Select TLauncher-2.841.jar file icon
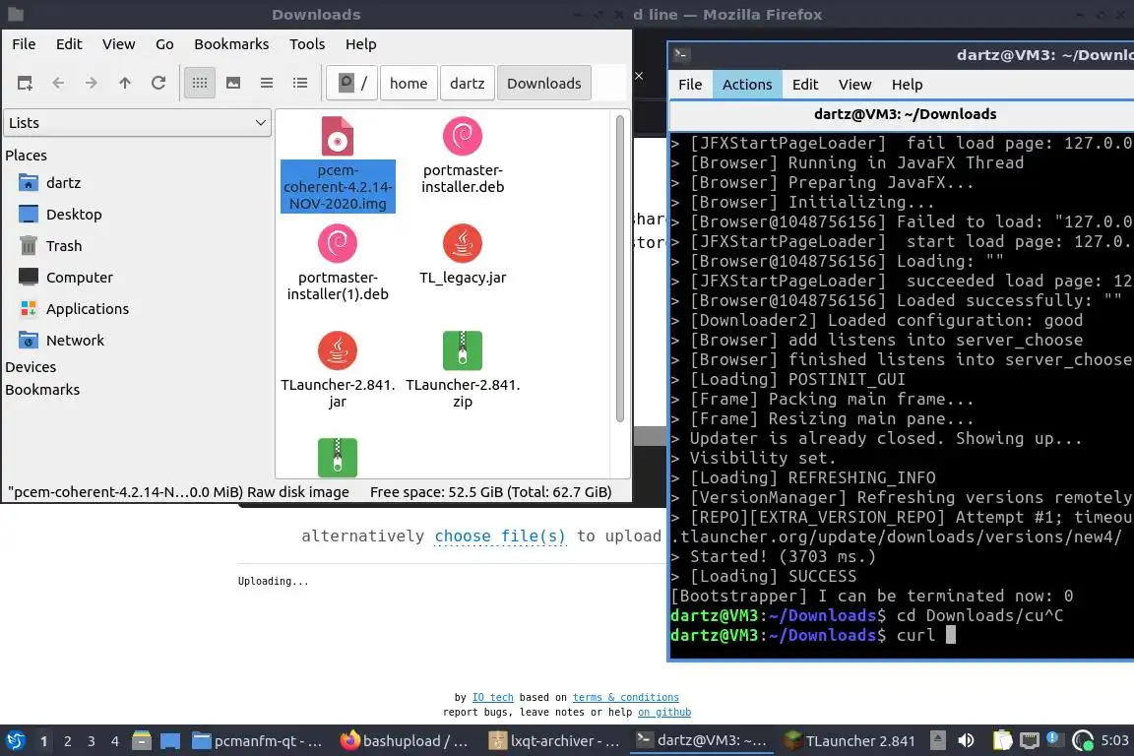Image resolution: width=1134 pixels, height=756 pixels. tap(337, 350)
